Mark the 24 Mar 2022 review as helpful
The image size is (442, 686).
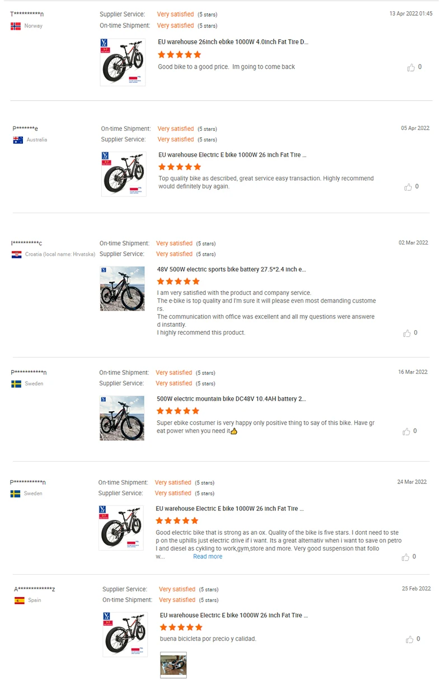(x=406, y=557)
